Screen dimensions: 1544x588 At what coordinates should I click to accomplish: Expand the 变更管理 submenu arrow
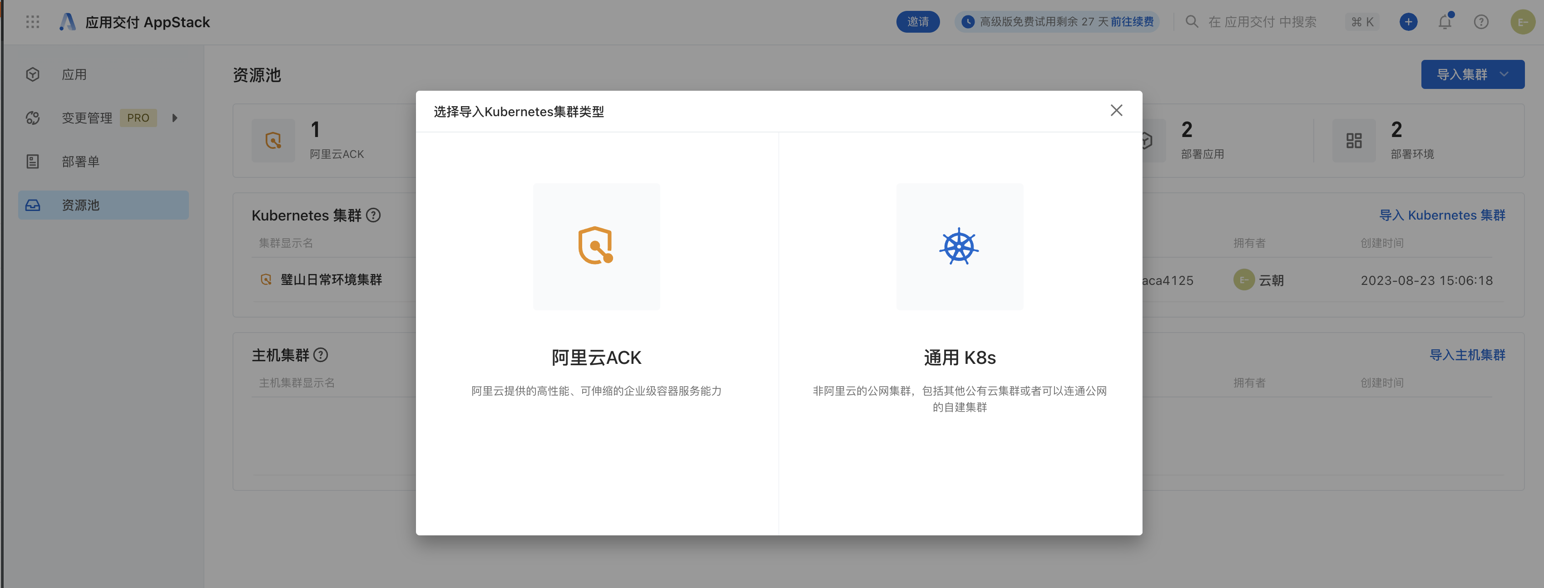coord(175,118)
